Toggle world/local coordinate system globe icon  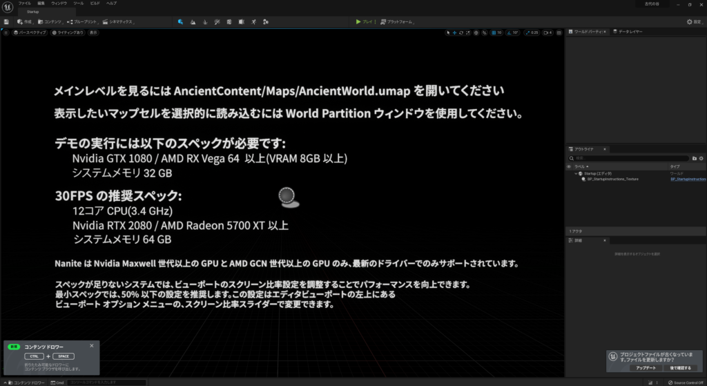tap(476, 32)
